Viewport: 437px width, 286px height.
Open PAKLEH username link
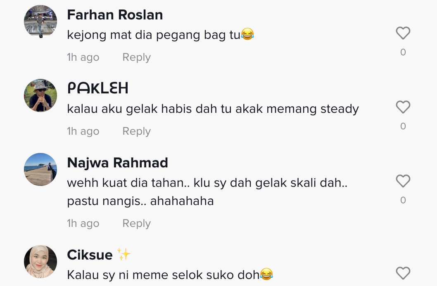(98, 88)
